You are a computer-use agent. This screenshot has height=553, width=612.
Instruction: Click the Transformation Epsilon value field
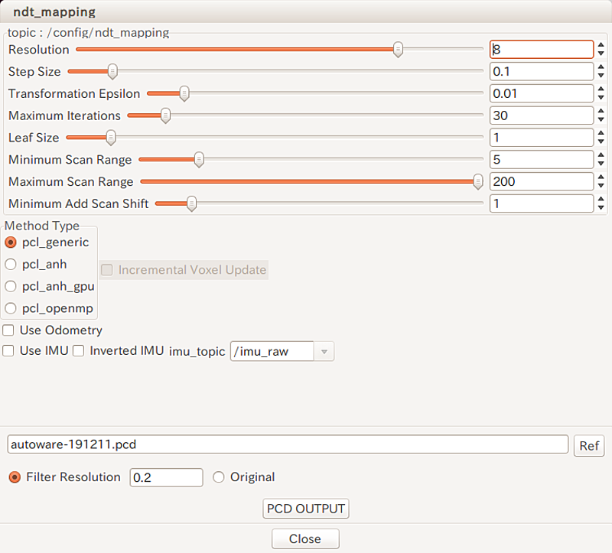[x=542, y=93]
